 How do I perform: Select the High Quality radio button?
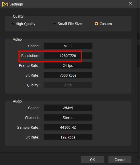[13, 24]
